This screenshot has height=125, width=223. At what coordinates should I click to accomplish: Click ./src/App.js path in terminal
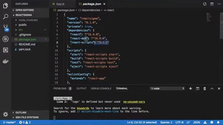tap(63, 98)
